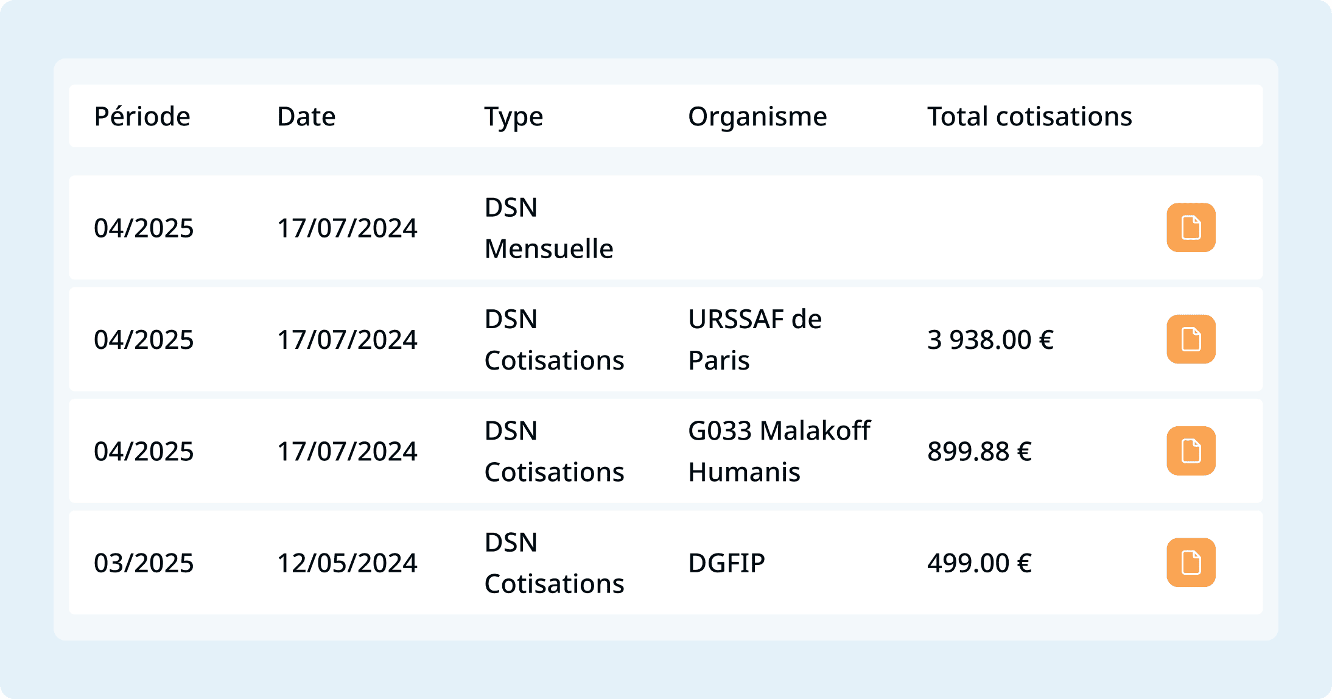Select the URSSAF de Paris organisme cell
This screenshot has width=1332, height=699.
click(755, 340)
